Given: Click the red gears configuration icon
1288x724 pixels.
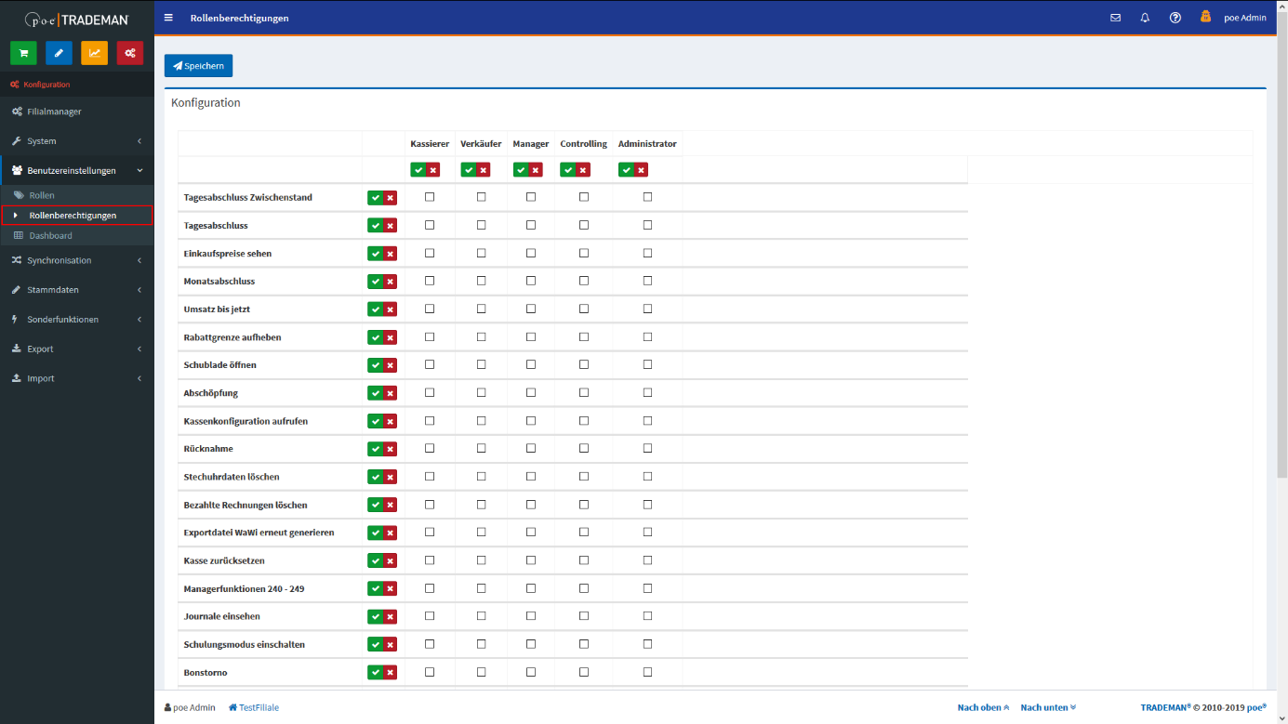Looking at the screenshot, I should (130, 53).
